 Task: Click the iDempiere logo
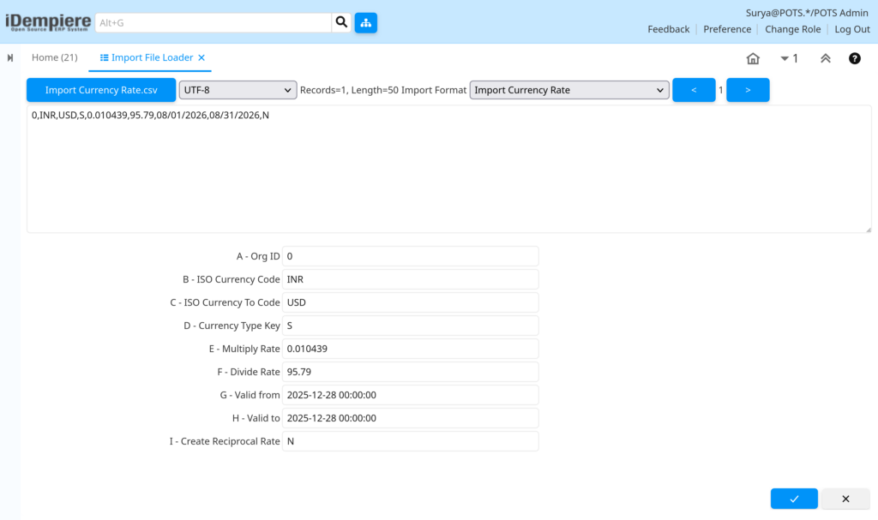click(48, 22)
